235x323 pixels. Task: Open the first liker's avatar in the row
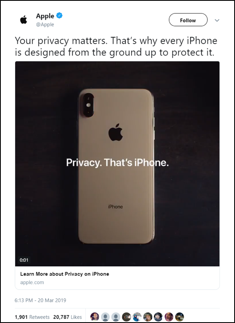pos(95,317)
